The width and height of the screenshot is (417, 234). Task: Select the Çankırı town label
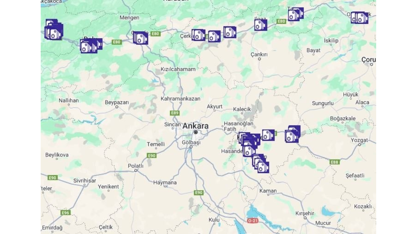[x=259, y=55]
